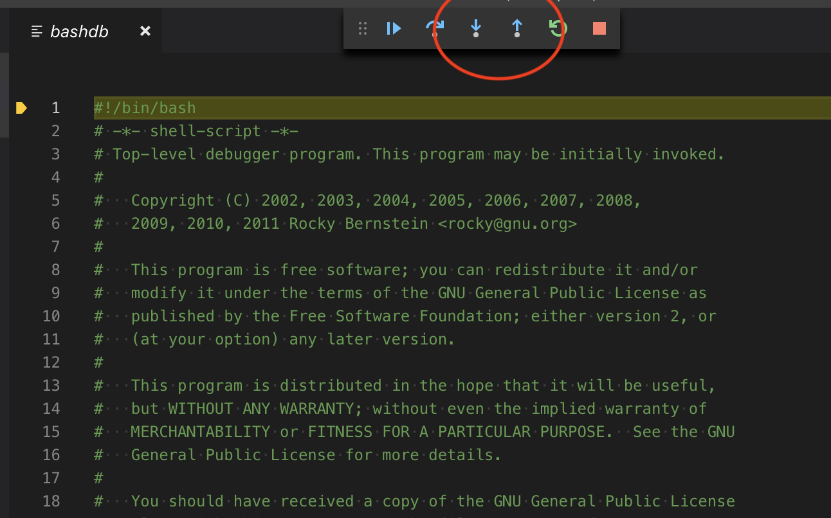Click the bashdb tab file icon
This screenshot has height=518, width=831.
[x=37, y=31]
